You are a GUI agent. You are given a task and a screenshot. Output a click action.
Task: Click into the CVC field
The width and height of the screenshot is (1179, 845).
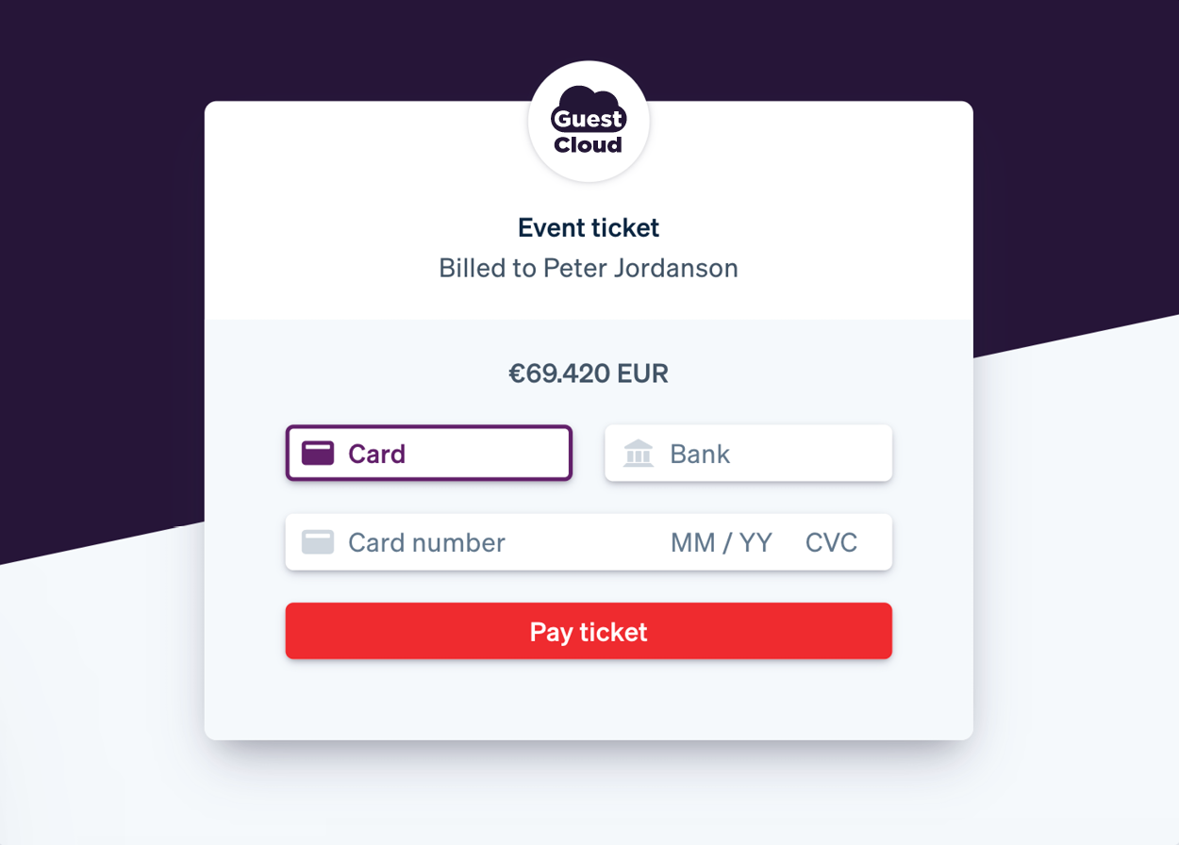click(831, 542)
